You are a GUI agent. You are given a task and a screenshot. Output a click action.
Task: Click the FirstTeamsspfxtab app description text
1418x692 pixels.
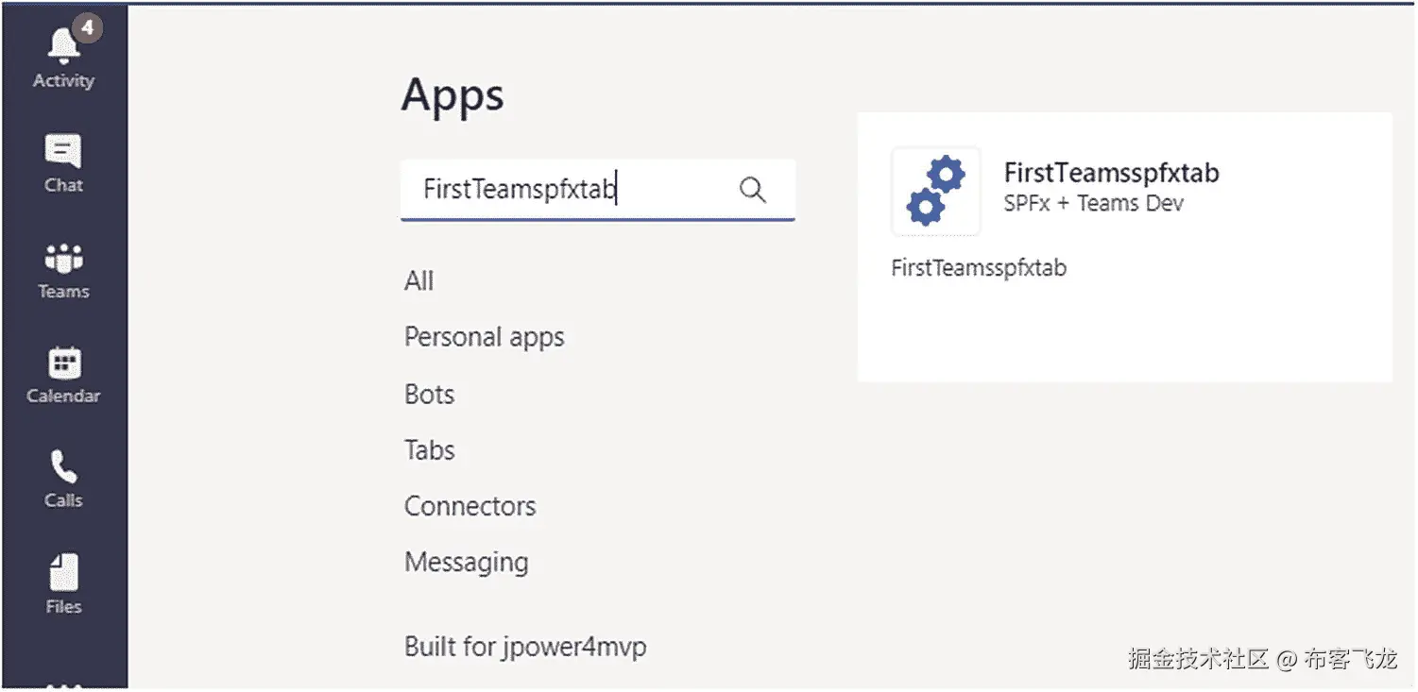coord(979,268)
